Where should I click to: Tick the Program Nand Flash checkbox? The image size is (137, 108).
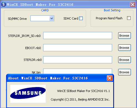[129, 18]
